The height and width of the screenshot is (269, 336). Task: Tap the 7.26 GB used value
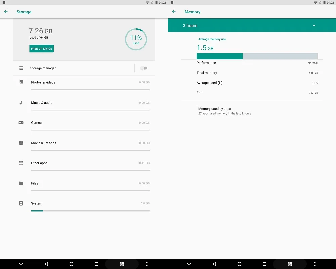[x=41, y=31]
